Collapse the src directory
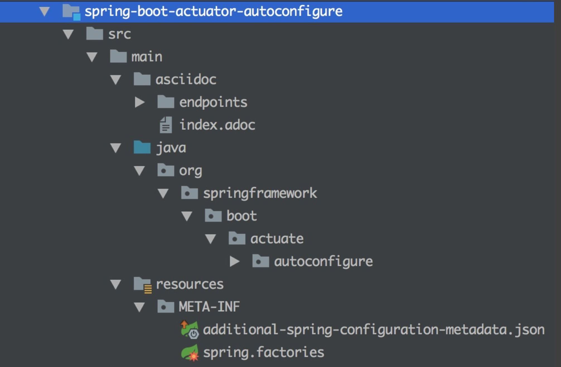The height and width of the screenshot is (367, 561). 68,34
